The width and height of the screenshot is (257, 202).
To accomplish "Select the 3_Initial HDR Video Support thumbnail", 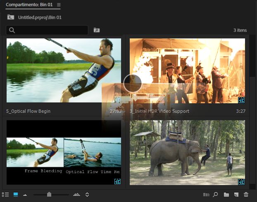I will [x=187, y=71].
